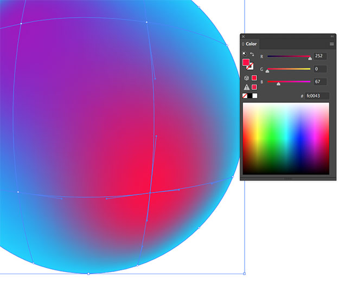Viewport: 358px width, 291px height.
Task: Click the hex field showing fc0043
Action: click(317, 96)
